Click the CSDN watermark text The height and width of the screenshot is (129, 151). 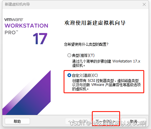[x=108, y=123]
